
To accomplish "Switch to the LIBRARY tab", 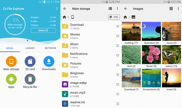I will [x=30, y=48].
